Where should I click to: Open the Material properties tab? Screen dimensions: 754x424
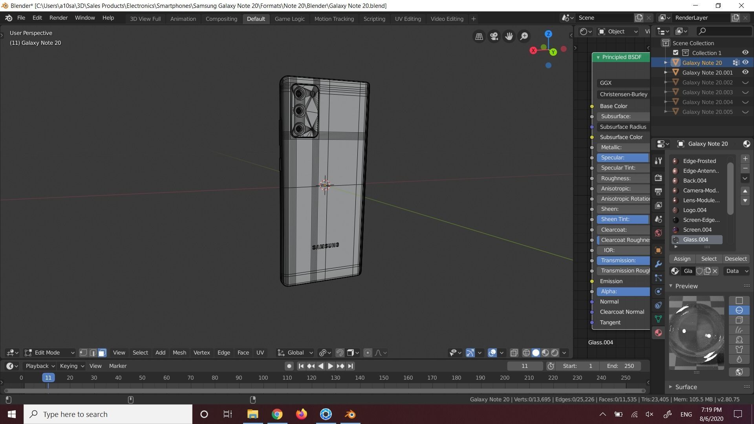coord(659,333)
